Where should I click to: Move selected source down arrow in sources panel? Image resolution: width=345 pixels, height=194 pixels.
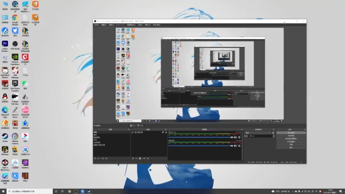click(x=148, y=158)
